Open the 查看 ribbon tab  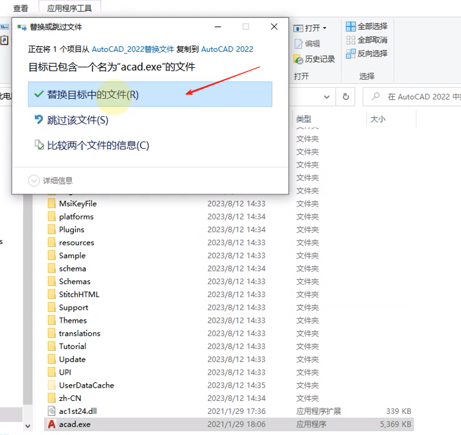click(x=21, y=8)
